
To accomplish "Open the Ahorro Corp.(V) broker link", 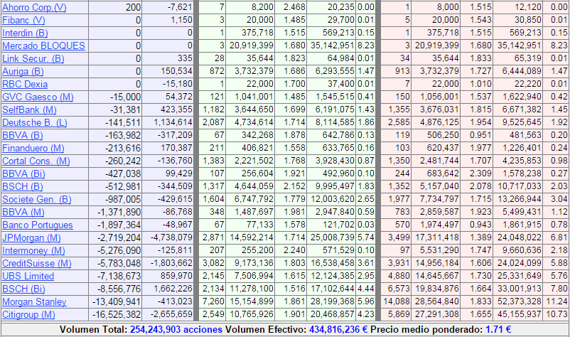I will point(34,7).
